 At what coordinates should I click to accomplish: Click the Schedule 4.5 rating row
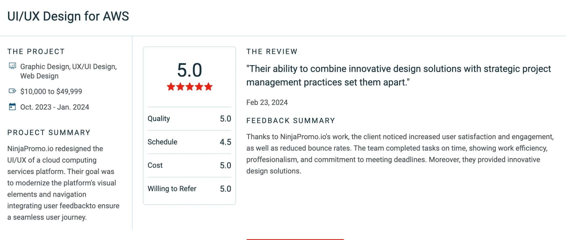tap(189, 142)
